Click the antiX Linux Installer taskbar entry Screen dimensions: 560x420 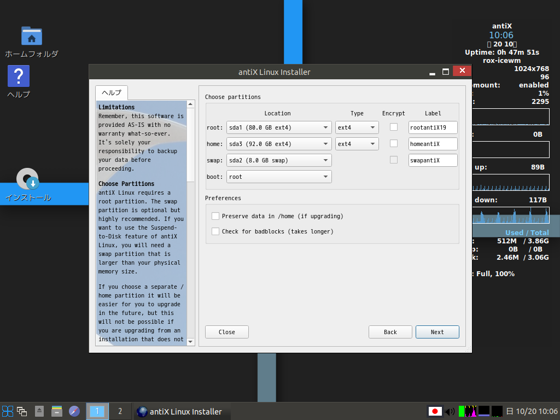pos(182,411)
